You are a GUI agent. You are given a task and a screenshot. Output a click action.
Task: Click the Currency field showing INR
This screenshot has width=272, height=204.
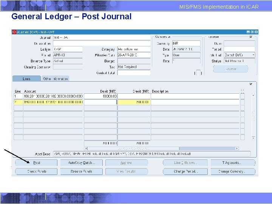coord(186,43)
